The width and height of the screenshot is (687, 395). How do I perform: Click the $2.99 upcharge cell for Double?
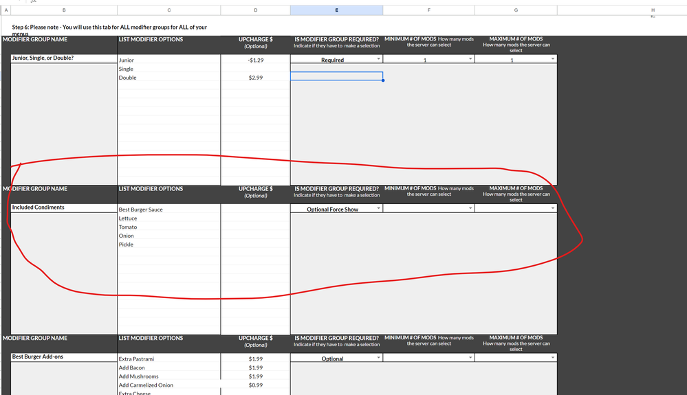pyautogui.click(x=255, y=78)
